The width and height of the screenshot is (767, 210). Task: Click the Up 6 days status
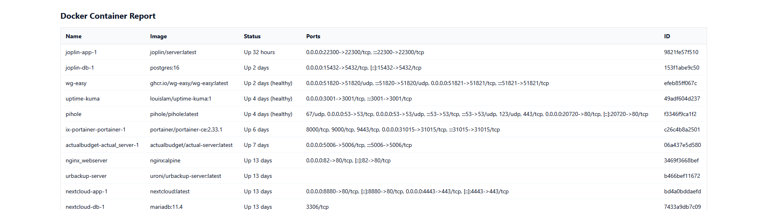(x=257, y=129)
